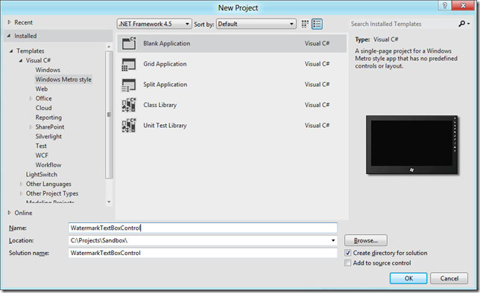Open the Location path dropdown arrow
480x293 pixels.
coord(333,240)
